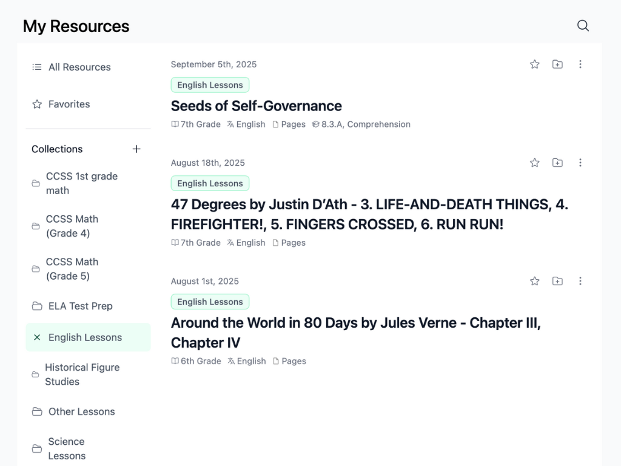Click the All Resources list icon
This screenshot has width=621, height=466.
pyautogui.click(x=36, y=67)
